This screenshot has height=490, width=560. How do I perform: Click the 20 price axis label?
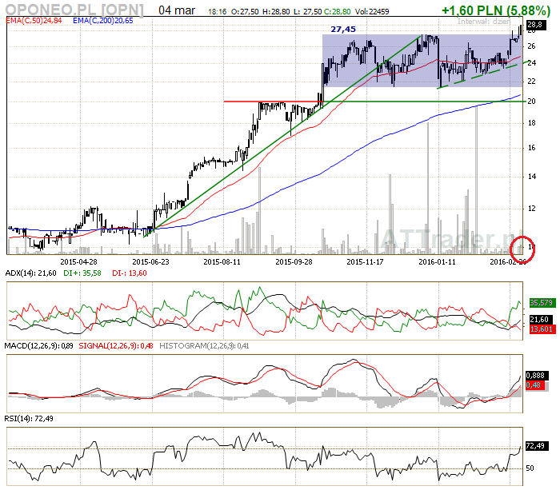pyautogui.click(x=532, y=102)
